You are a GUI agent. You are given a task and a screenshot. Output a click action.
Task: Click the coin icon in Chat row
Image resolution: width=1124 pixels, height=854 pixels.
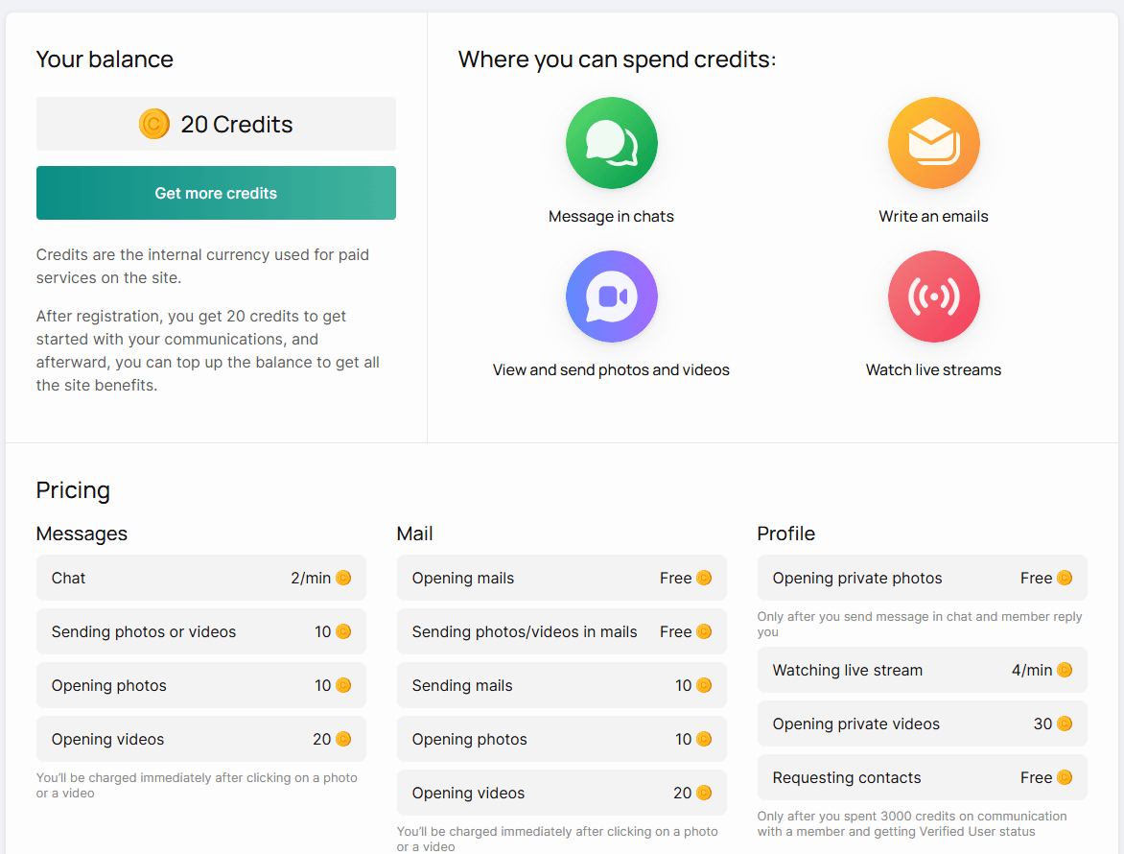pos(343,578)
